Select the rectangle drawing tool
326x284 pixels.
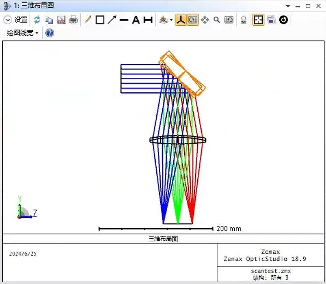pyautogui.click(x=100, y=20)
